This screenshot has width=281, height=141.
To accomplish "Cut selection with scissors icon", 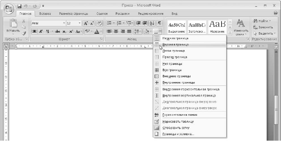I will click(x=24, y=21).
